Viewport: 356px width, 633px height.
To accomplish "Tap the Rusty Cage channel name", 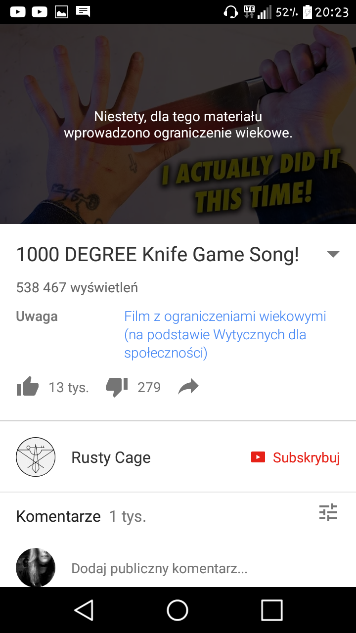I will click(111, 457).
